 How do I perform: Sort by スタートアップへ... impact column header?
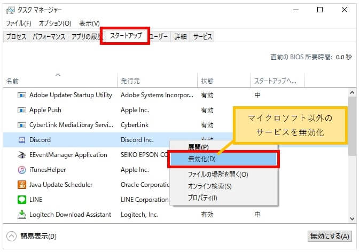point(277,81)
